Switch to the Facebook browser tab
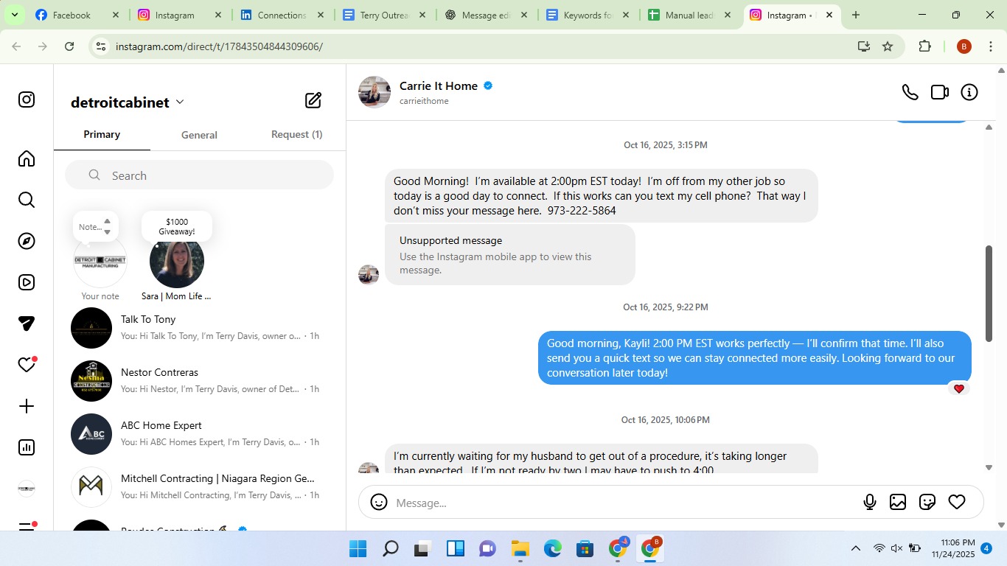 coord(76,15)
